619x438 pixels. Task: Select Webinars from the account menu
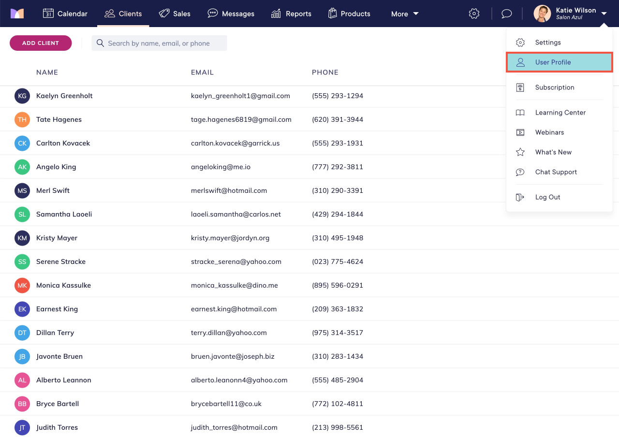[x=549, y=132]
